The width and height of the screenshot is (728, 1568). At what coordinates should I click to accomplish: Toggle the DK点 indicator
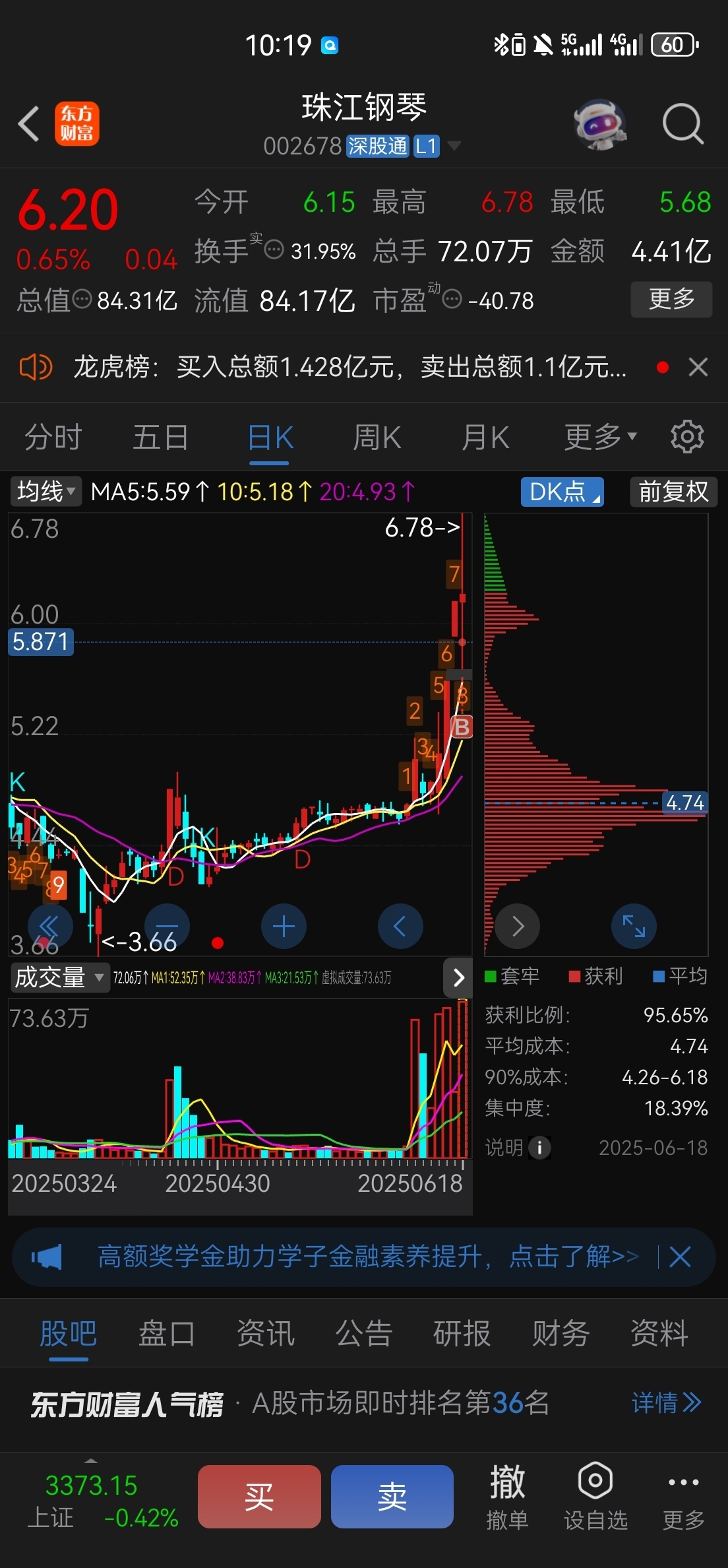pyautogui.click(x=562, y=492)
